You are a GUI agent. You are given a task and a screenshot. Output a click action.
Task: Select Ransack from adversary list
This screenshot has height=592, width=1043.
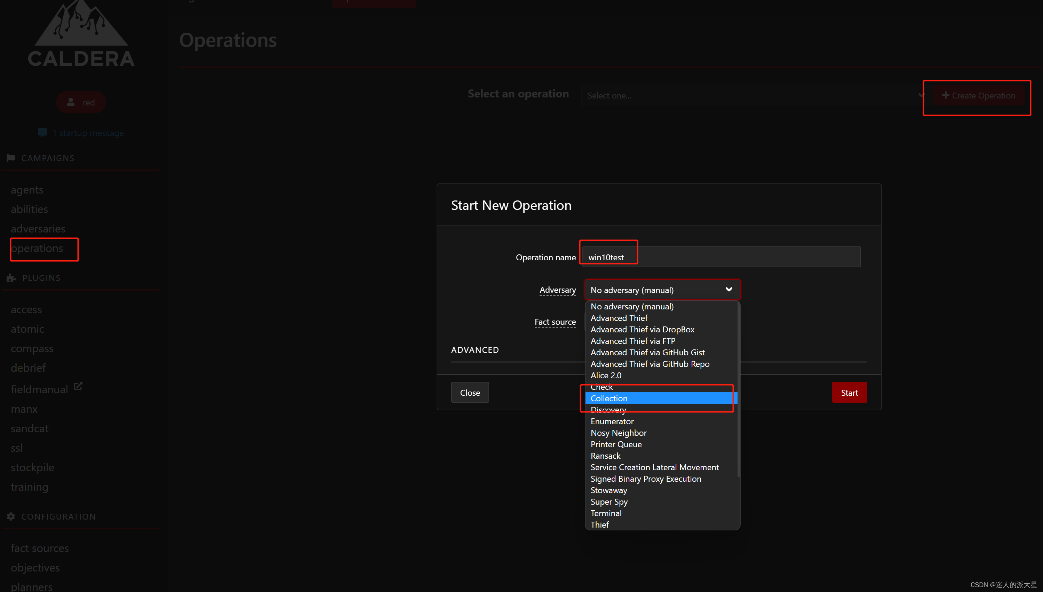[x=605, y=455]
